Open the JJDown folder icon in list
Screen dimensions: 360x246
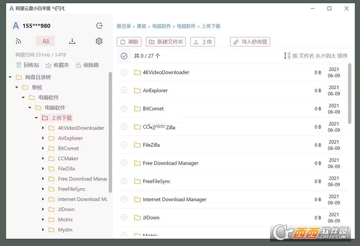pyautogui.click(x=137, y=218)
